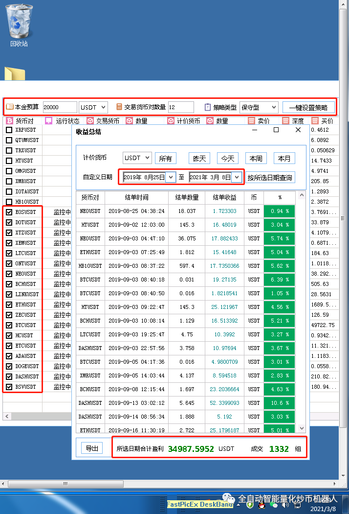Enable the XRPUSDT checkbox
Screen dimensions: 349x514
pos(9,130)
